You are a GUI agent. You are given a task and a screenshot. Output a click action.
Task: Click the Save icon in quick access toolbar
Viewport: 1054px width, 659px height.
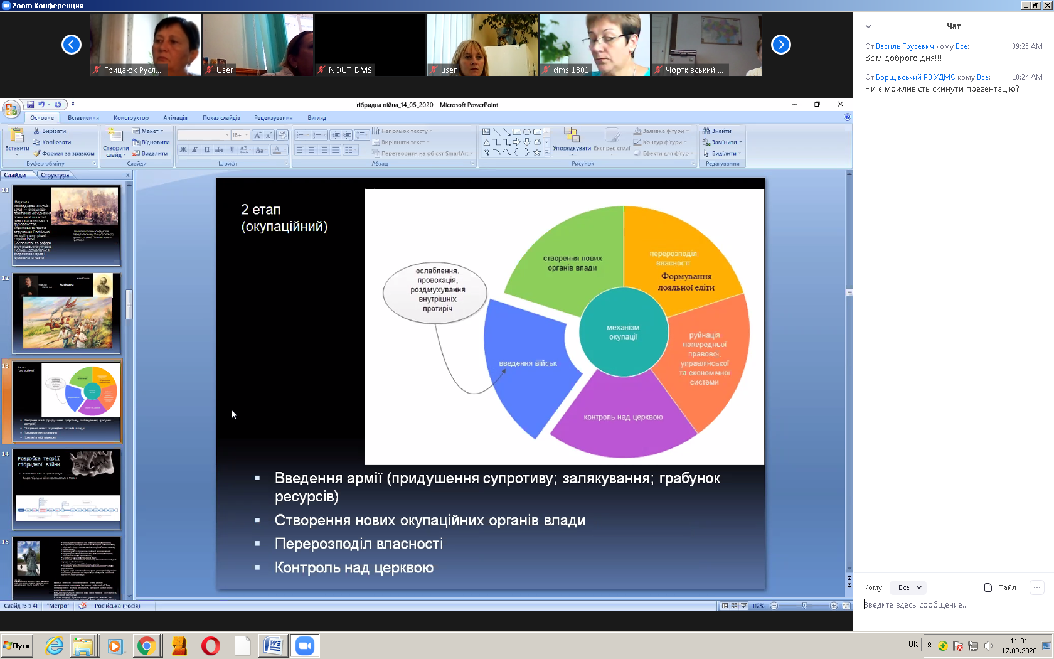[30, 105]
